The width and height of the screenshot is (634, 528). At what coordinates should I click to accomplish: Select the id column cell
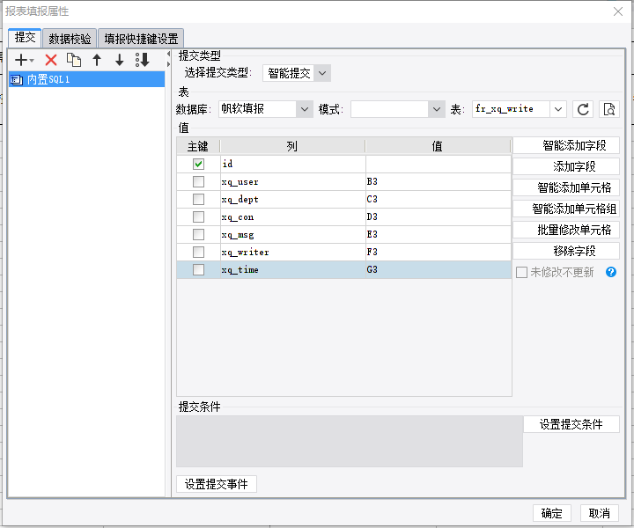point(292,164)
